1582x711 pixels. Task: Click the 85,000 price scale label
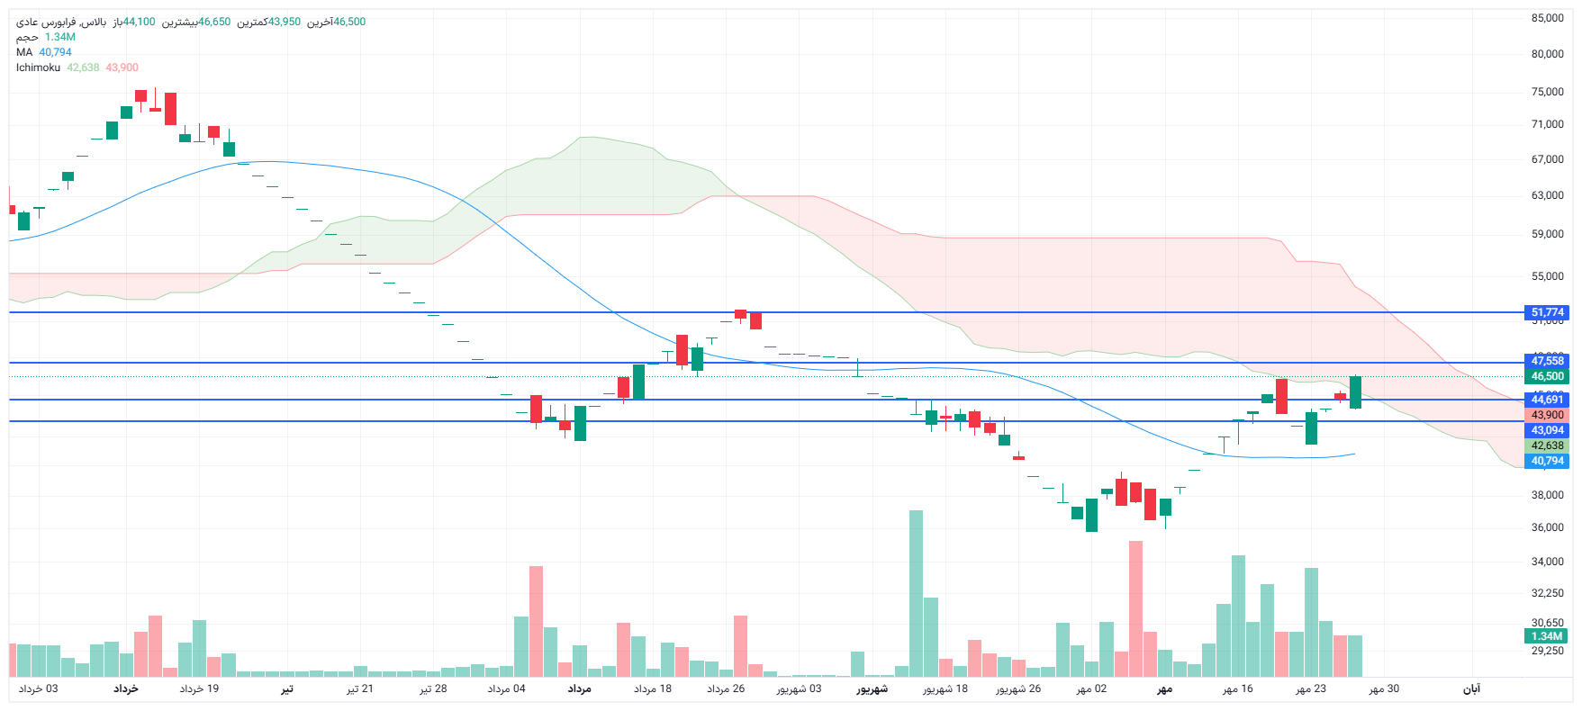pyautogui.click(x=1547, y=18)
